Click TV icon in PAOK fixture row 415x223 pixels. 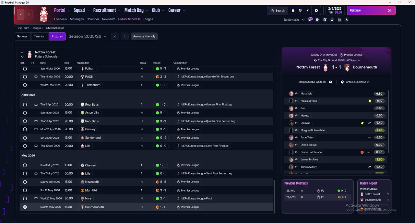[x=36, y=77]
